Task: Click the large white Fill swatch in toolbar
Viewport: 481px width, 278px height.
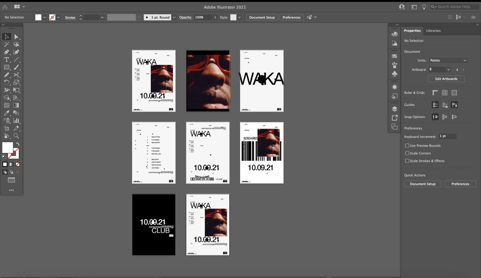Action: 7,147
